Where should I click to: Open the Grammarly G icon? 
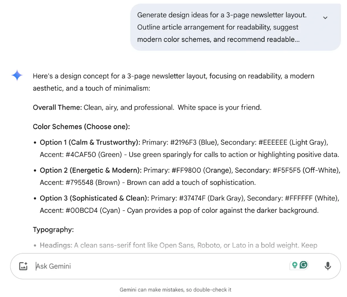point(303,265)
